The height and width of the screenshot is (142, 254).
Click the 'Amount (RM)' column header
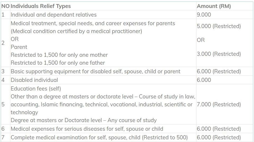tap(214, 6)
